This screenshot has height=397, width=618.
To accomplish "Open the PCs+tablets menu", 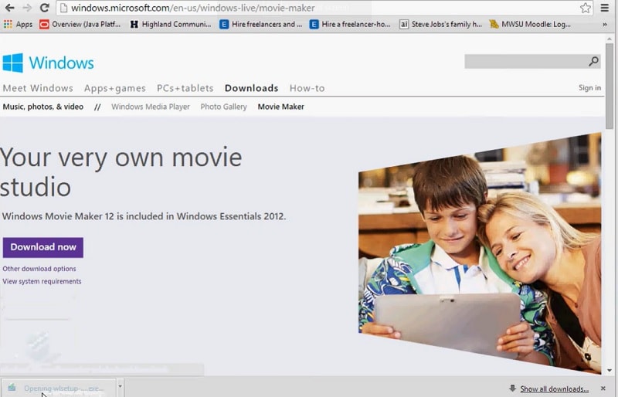I will [x=185, y=88].
